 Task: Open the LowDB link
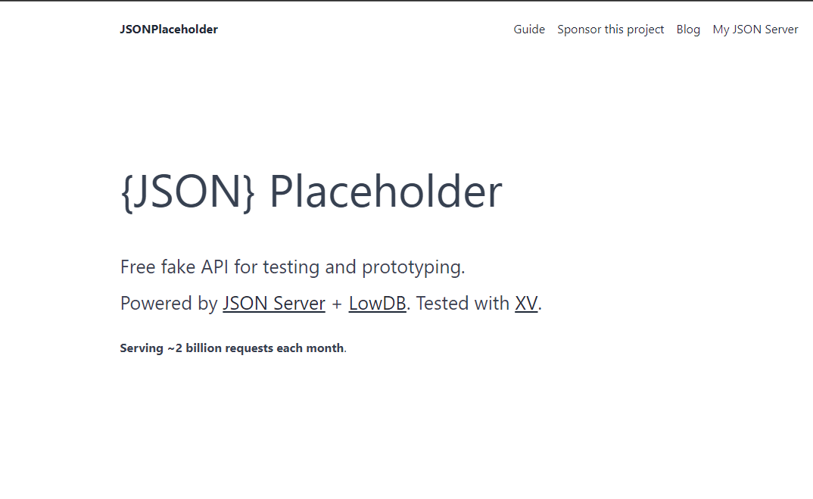(x=377, y=304)
